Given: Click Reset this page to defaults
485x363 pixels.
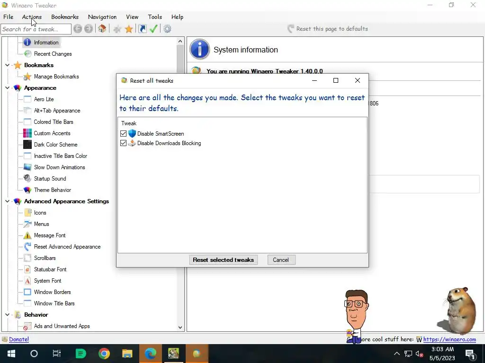Looking at the screenshot, I should [x=328, y=29].
